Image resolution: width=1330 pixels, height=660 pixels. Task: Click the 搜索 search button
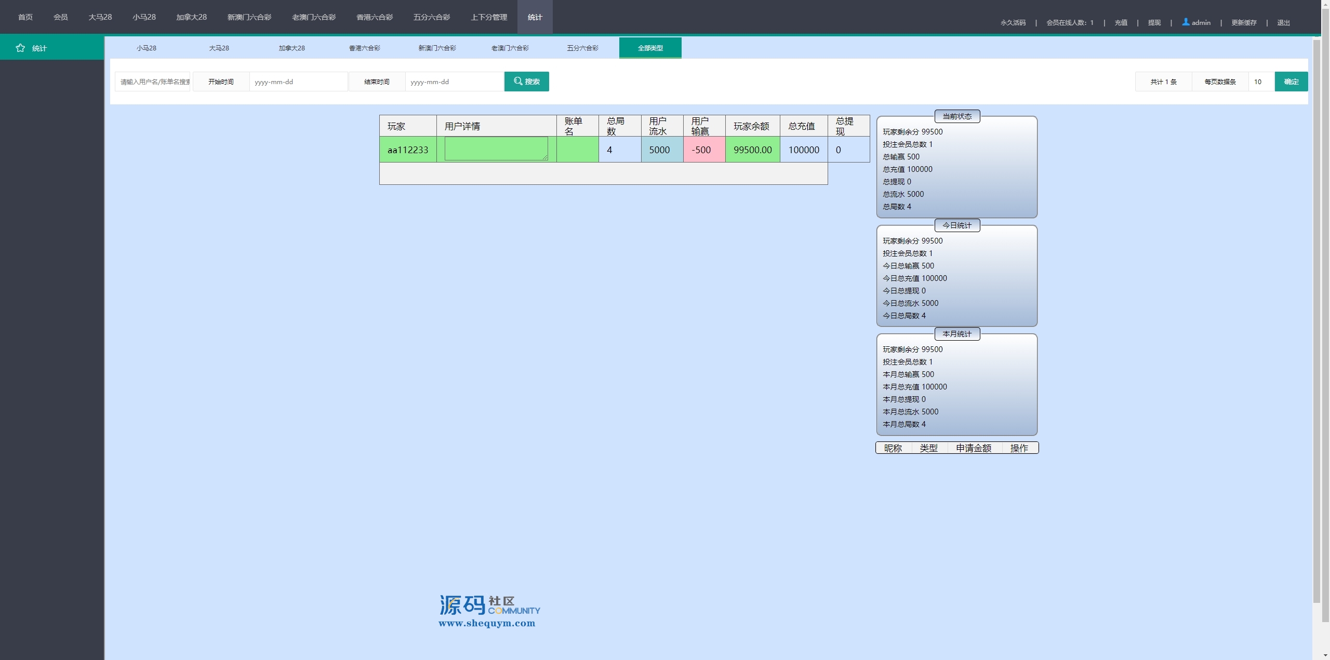[x=527, y=82]
